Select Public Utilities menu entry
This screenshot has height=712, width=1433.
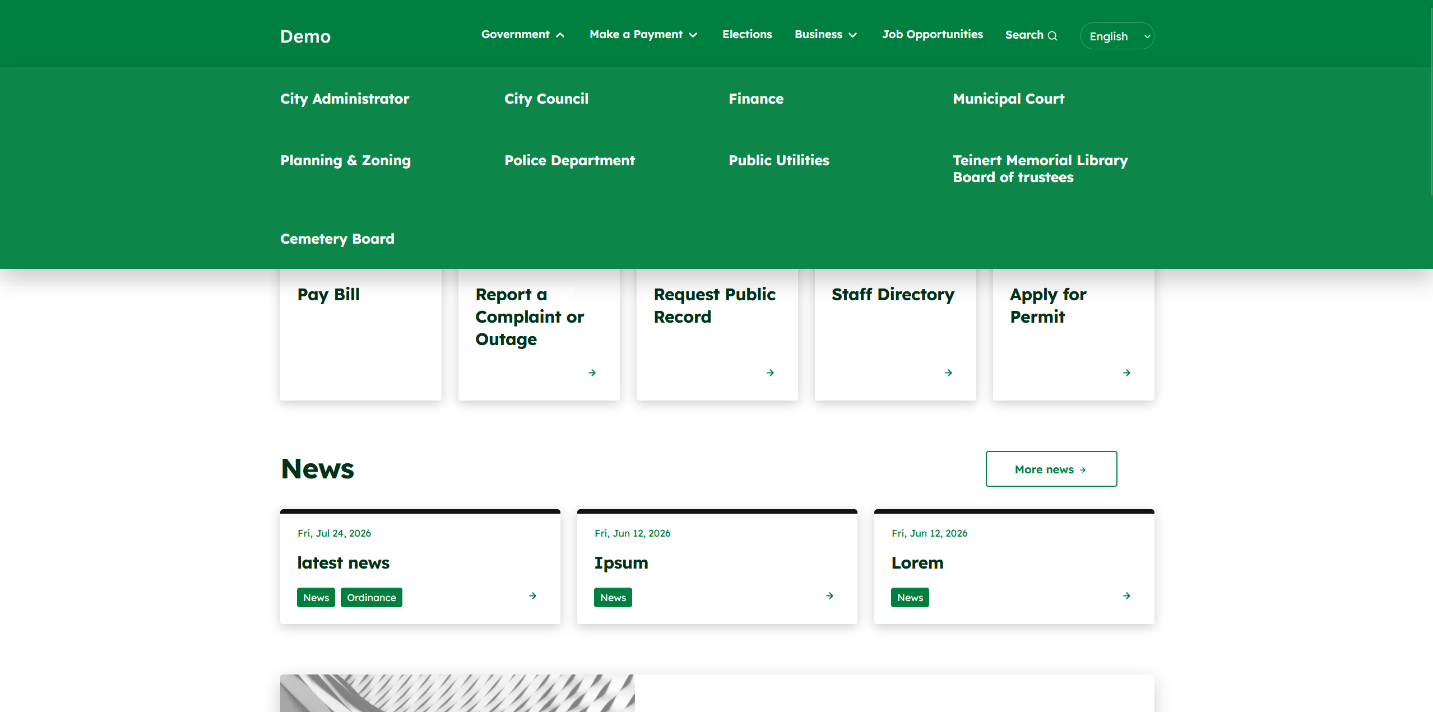[x=778, y=160]
